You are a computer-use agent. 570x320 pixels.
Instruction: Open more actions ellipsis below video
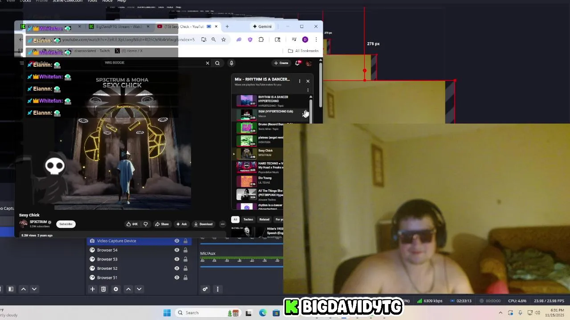223,224
